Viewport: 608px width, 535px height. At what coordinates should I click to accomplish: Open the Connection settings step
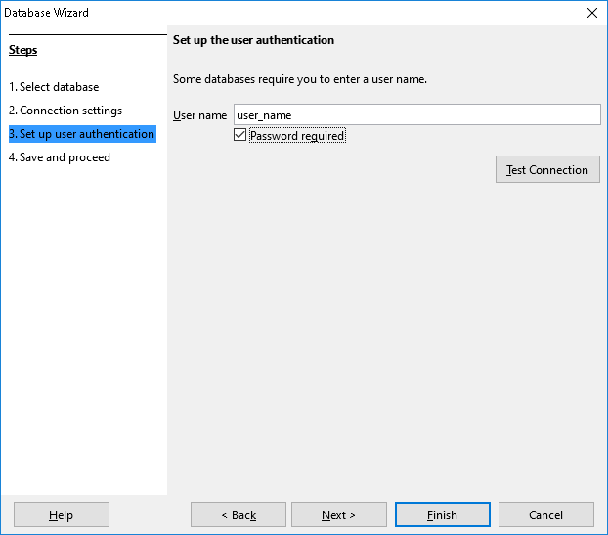pyautogui.click(x=65, y=111)
